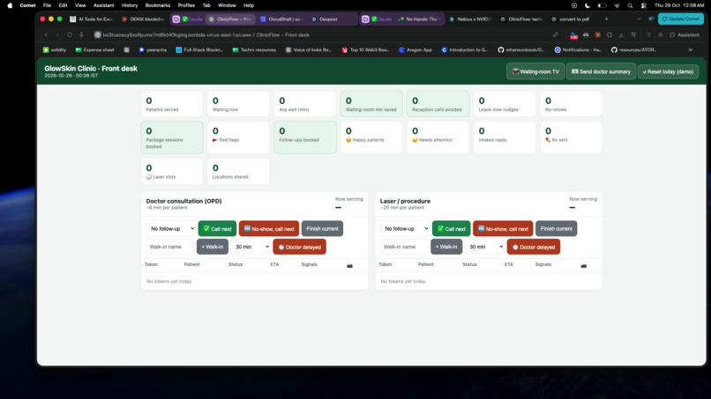The height and width of the screenshot is (399, 711).
Task: Reset today (demo) data
Action: (668, 71)
